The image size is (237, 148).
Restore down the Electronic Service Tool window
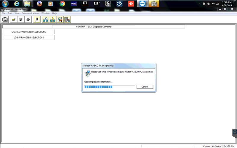pos(225,9)
